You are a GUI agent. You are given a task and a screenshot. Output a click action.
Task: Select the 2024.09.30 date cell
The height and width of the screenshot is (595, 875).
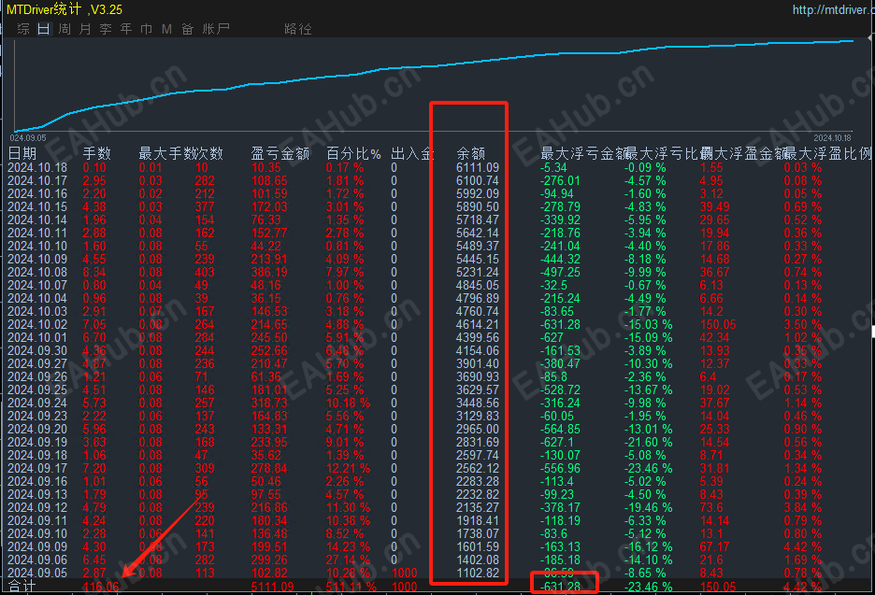pos(37,351)
